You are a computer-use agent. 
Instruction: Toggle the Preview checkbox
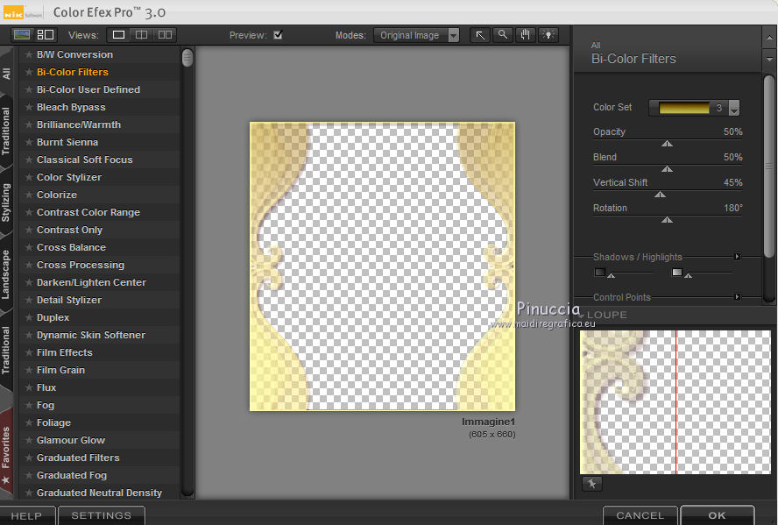pos(278,35)
